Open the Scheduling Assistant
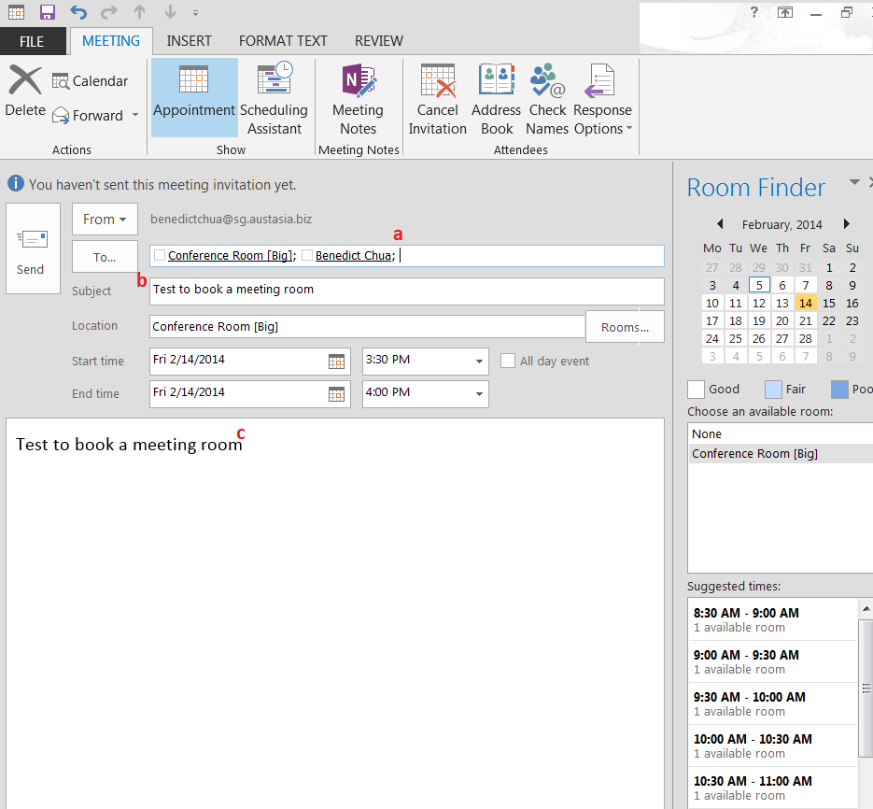The height and width of the screenshot is (809, 873). coord(274,98)
